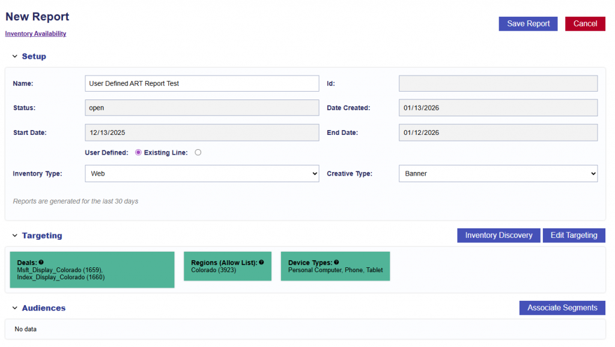Open Inventory Discovery
This screenshot has width=615, height=347.
[x=498, y=236]
